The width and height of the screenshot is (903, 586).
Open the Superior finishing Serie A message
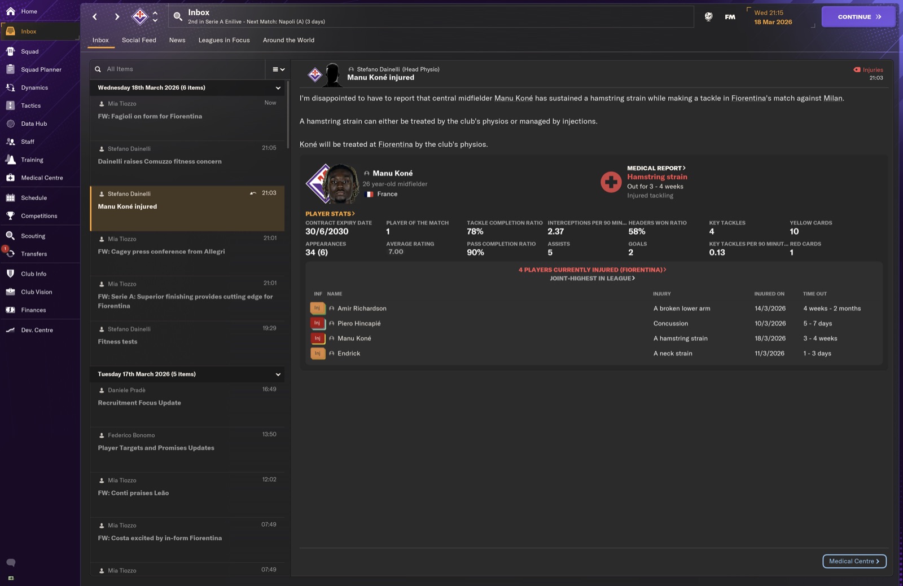pyautogui.click(x=187, y=298)
